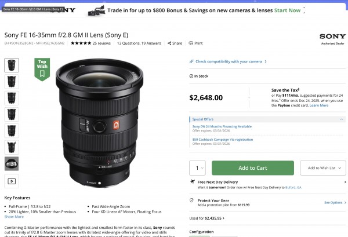Screen dimensions: 348x237
Task: Click the Top Wish bookmark badge
Action: (42, 66)
